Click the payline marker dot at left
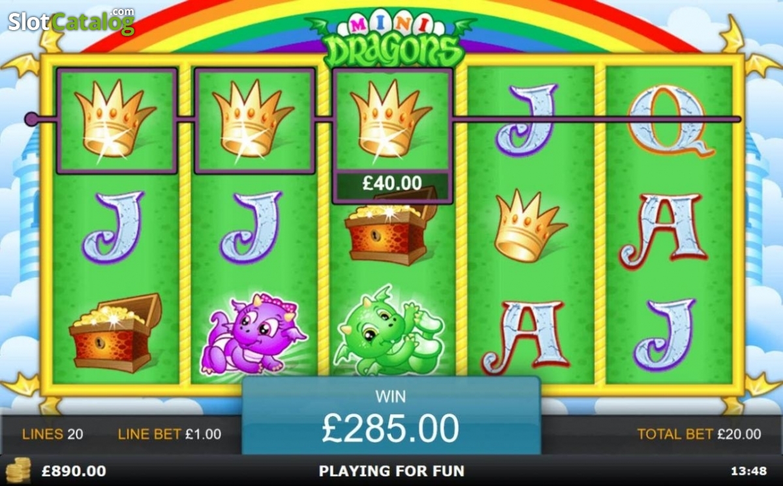This screenshot has height=486, width=783. (x=31, y=119)
